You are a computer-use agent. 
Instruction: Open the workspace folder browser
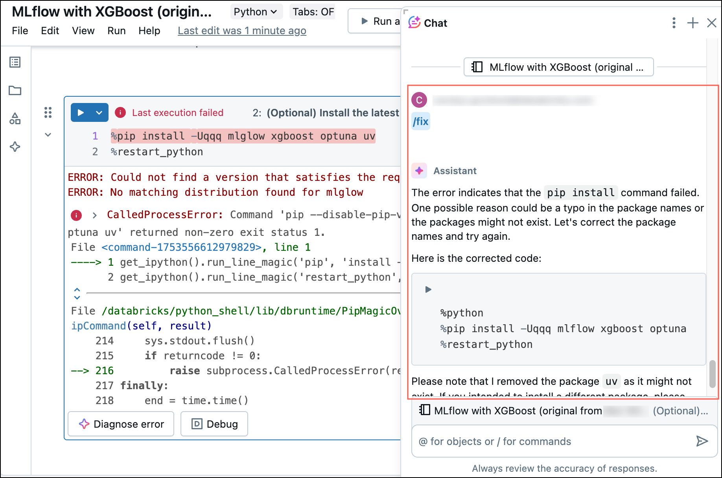pos(15,91)
